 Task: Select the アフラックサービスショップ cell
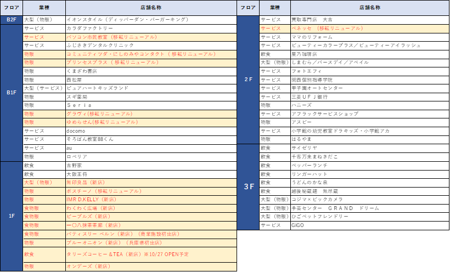(370, 114)
